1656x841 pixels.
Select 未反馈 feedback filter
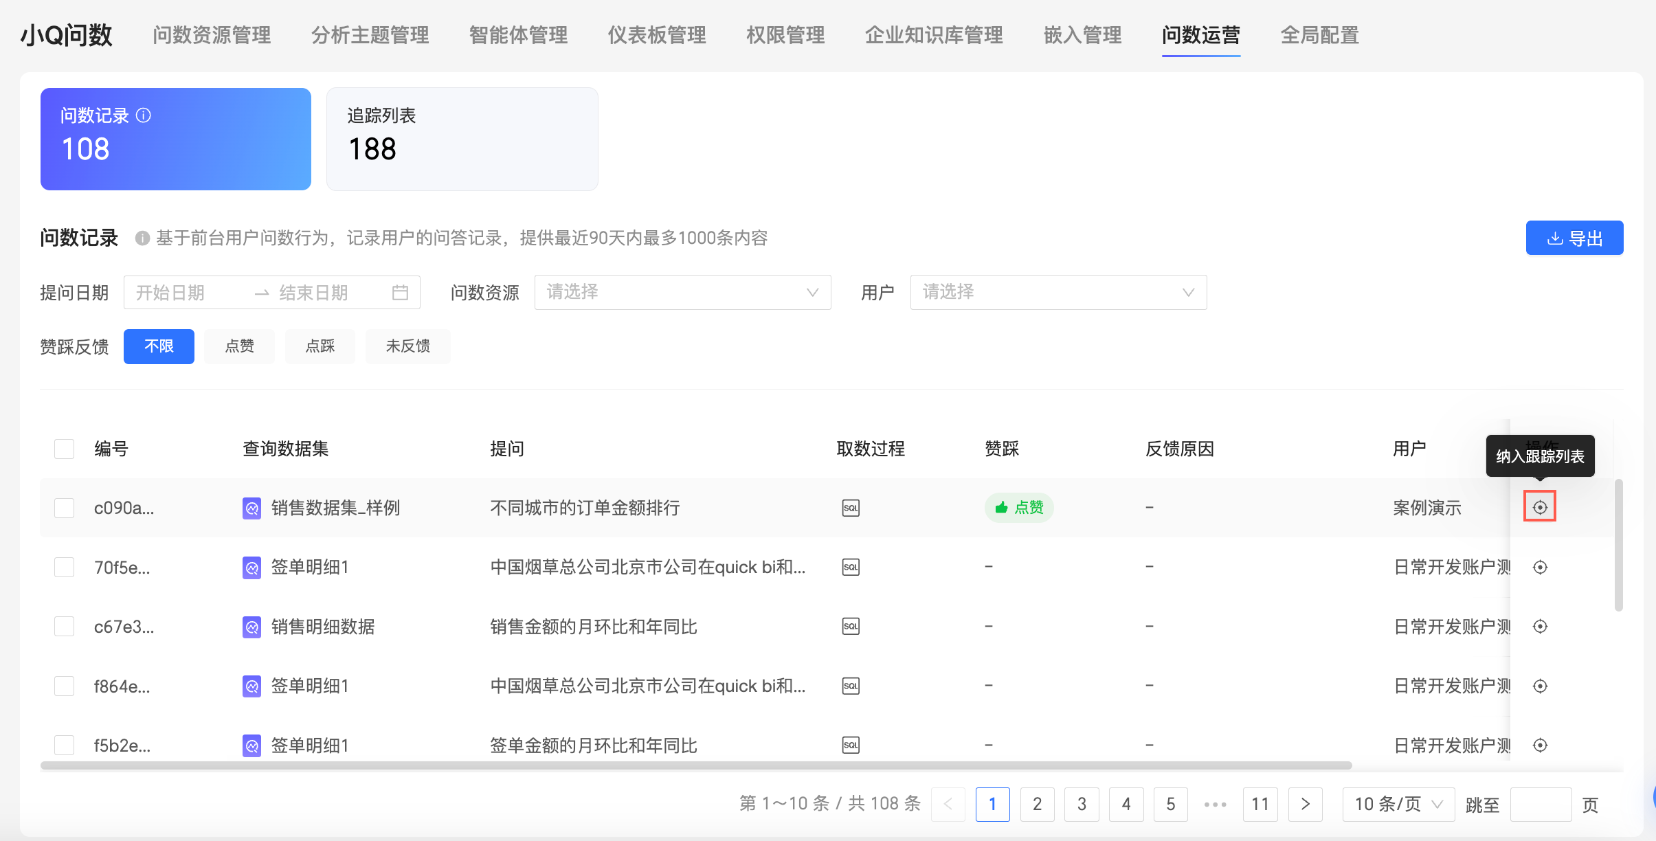[408, 346]
